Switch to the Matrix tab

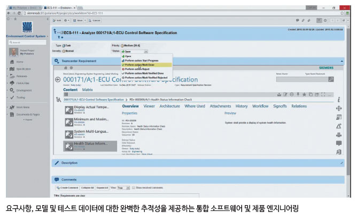click(x=88, y=89)
